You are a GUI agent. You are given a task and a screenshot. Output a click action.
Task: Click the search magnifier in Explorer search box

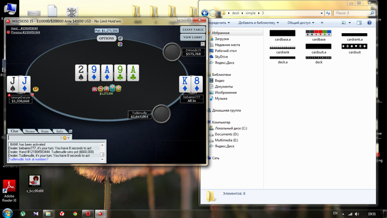click(x=372, y=13)
